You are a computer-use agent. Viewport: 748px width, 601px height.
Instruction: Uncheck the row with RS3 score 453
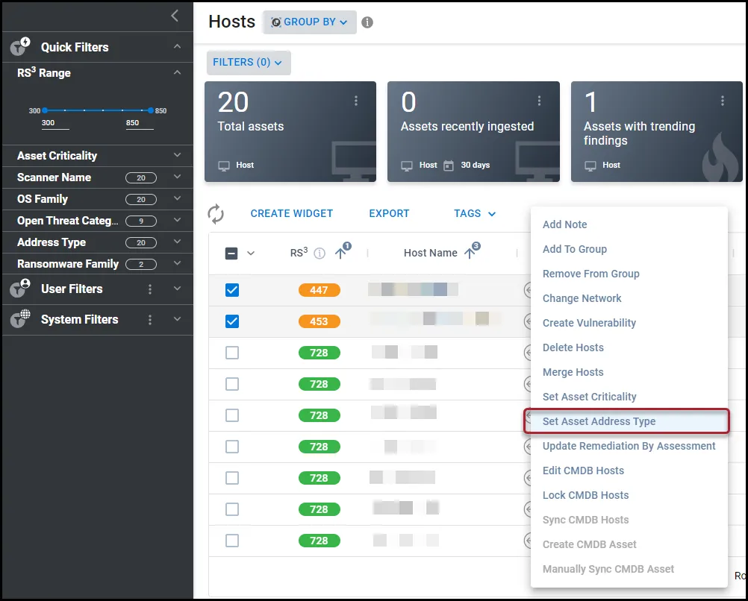tap(232, 321)
